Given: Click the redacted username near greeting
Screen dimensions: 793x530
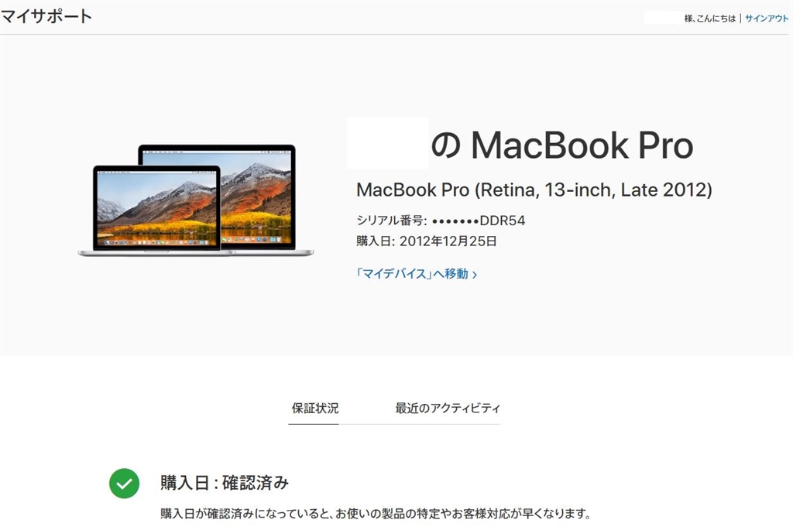Looking at the screenshot, I should click(x=664, y=19).
